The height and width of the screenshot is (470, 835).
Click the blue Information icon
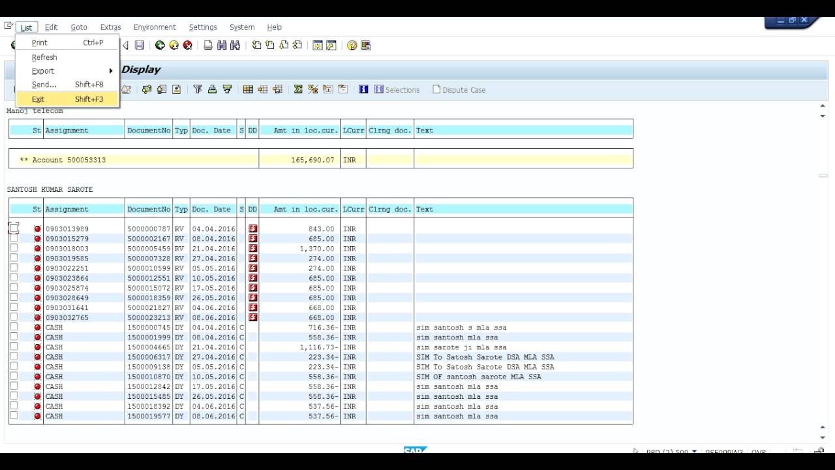coord(363,89)
